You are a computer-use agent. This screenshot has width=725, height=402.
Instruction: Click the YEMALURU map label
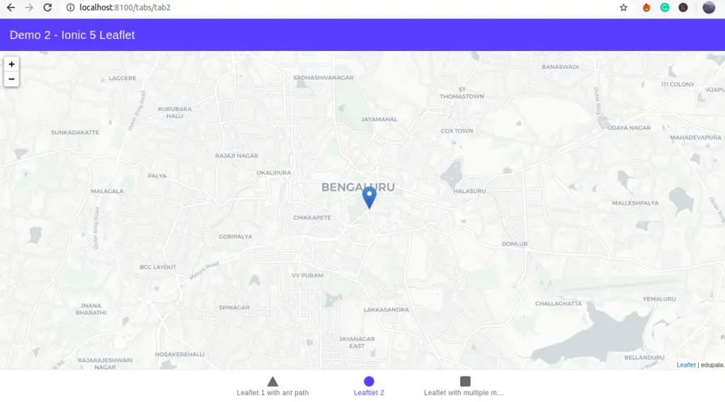point(659,299)
